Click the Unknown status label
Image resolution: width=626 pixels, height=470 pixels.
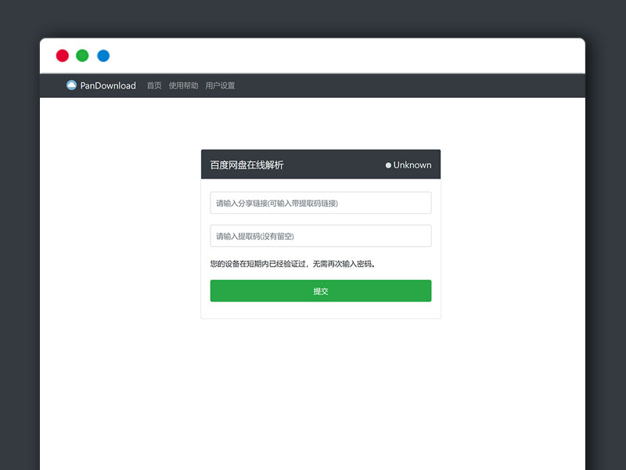[412, 165]
